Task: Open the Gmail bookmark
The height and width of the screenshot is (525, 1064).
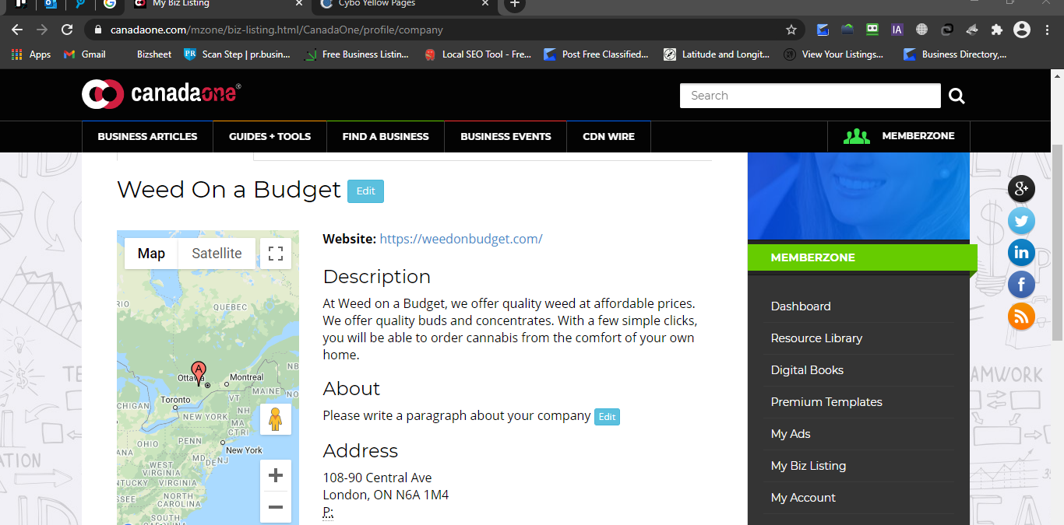Action: 84,54
